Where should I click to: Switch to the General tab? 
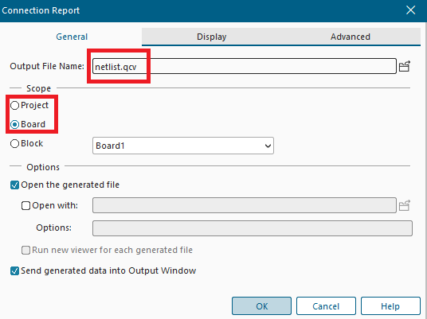(x=72, y=37)
